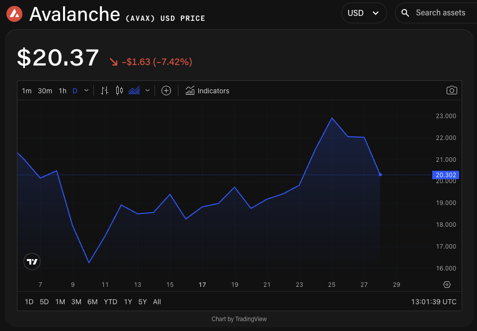Select the candlestick chart type icon
Viewport: 477px width, 331px height.
pyautogui.click(x=119, y=90)
